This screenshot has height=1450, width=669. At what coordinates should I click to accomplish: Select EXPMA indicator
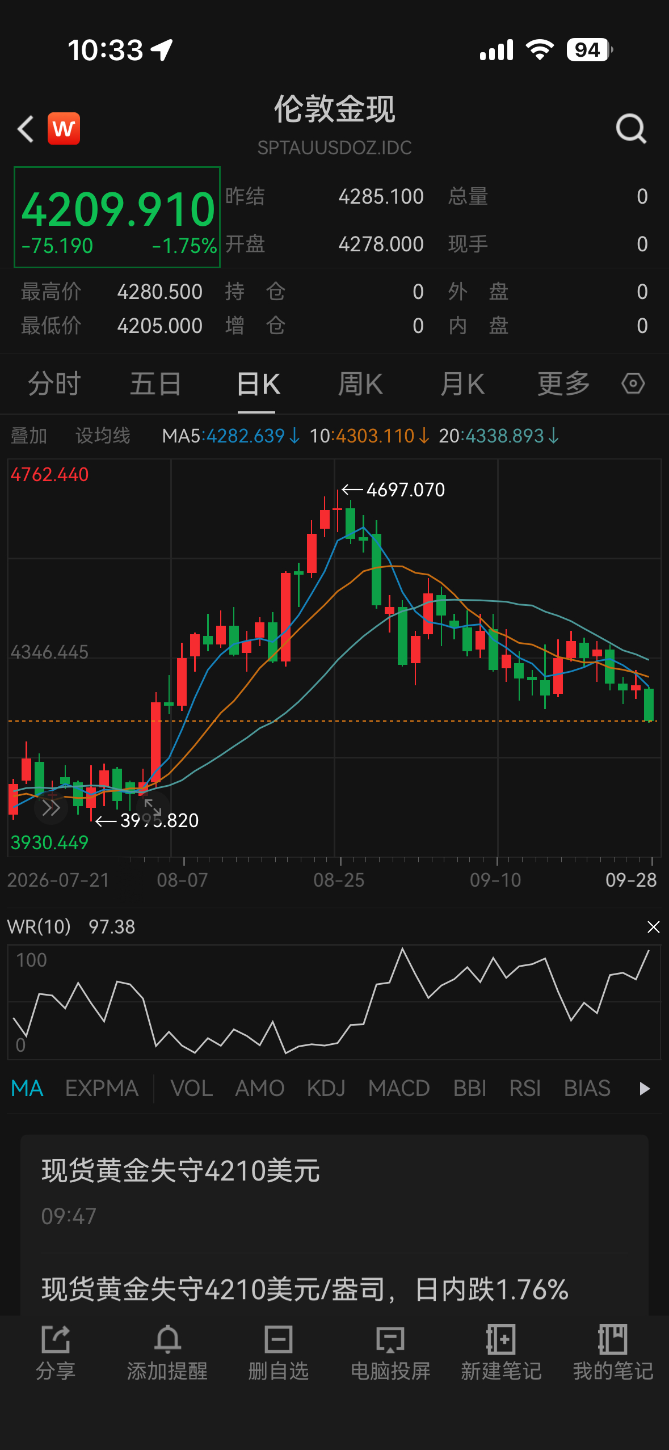point(102,1088)
